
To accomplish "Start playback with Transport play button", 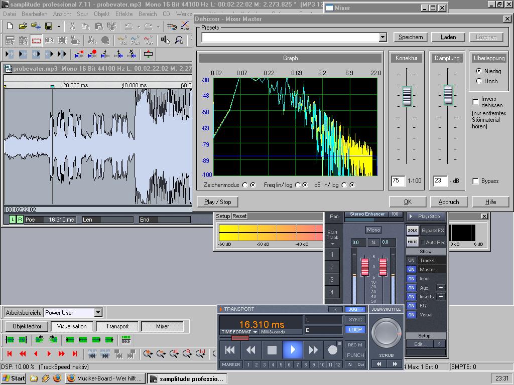I will click(293, 350).
